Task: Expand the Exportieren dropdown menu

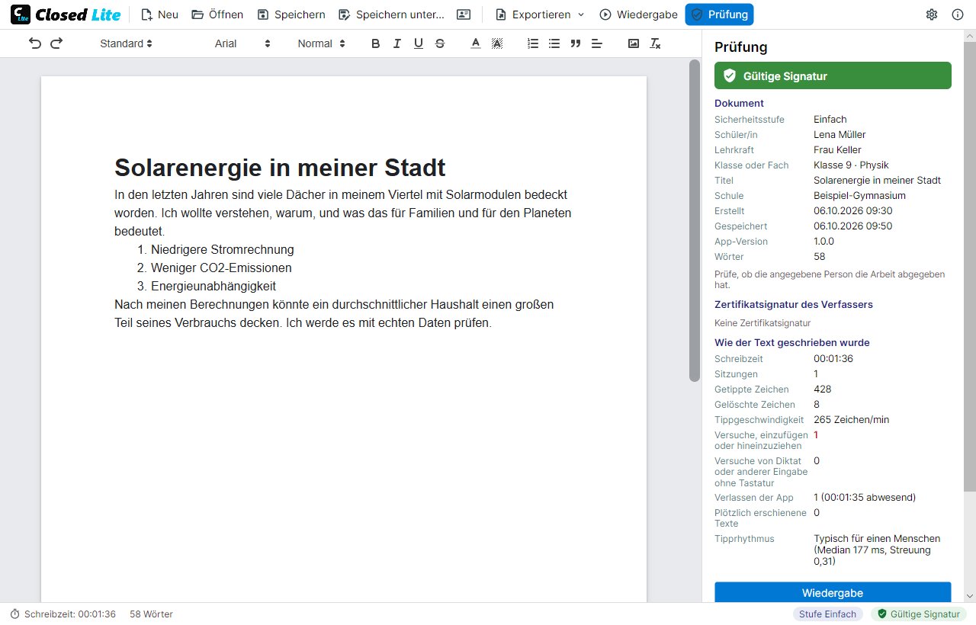Action: pyautogui.click(x=540, y=14)
